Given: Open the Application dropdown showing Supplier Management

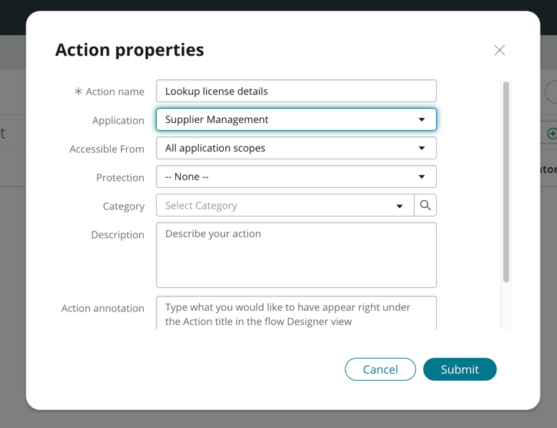Looking at the screenshot, I should 296,120.
